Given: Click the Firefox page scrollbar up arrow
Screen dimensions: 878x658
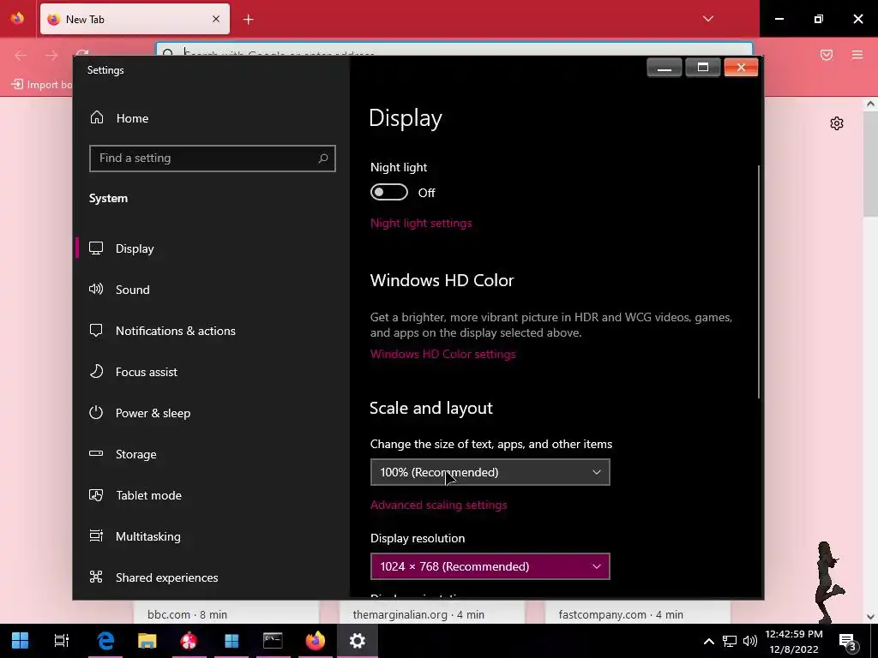Looking at the screenshot, I should pos(870,104).
